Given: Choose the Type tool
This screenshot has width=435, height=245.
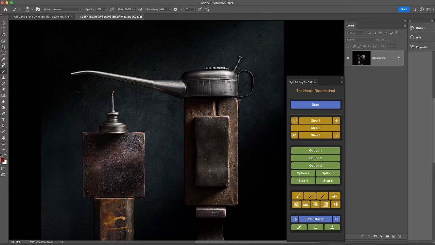Looking at the screenshot, I should tap(4, 120).
